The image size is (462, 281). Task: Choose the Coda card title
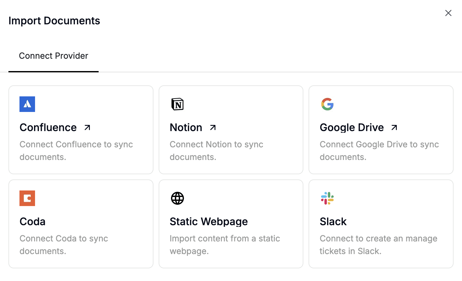pos(32,222)
